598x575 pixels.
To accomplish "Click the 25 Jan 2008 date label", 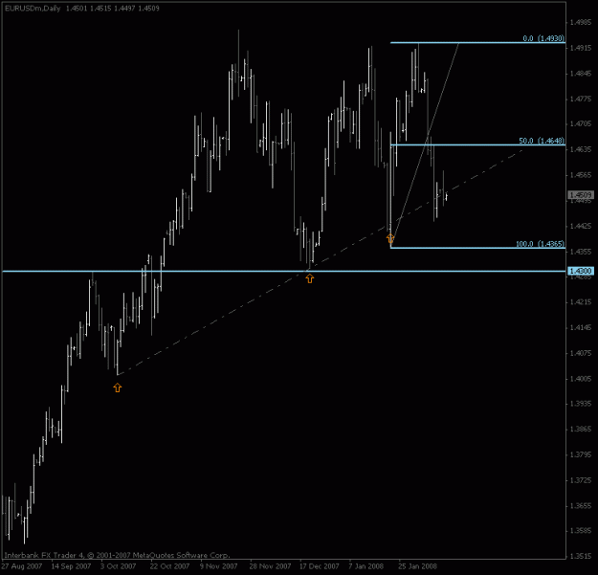I will point(417,566).
